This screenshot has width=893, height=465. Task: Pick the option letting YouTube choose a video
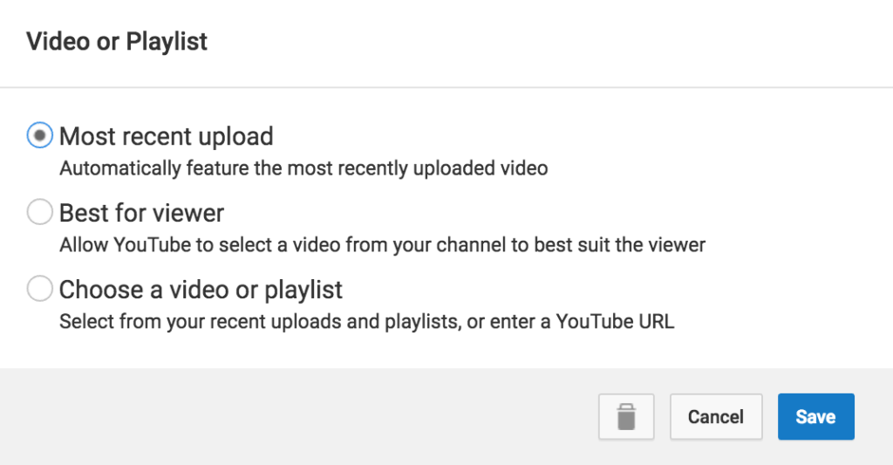coord(40,212)
